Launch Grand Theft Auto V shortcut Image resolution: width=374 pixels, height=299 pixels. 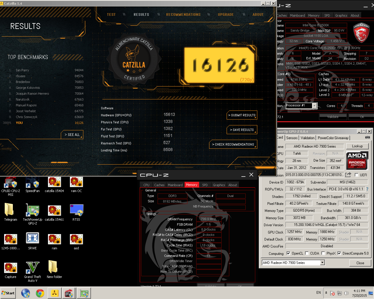tap(32, 272)
